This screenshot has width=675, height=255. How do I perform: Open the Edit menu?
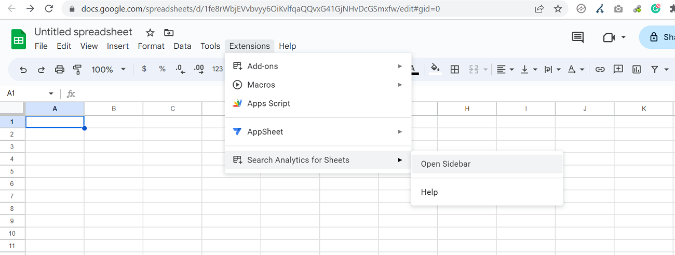(64, 46)
